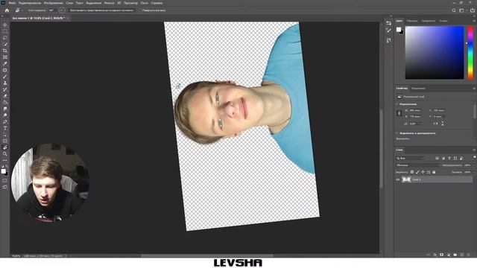
Task: Open the blend mode dropdown
Action: pos(417,165)
